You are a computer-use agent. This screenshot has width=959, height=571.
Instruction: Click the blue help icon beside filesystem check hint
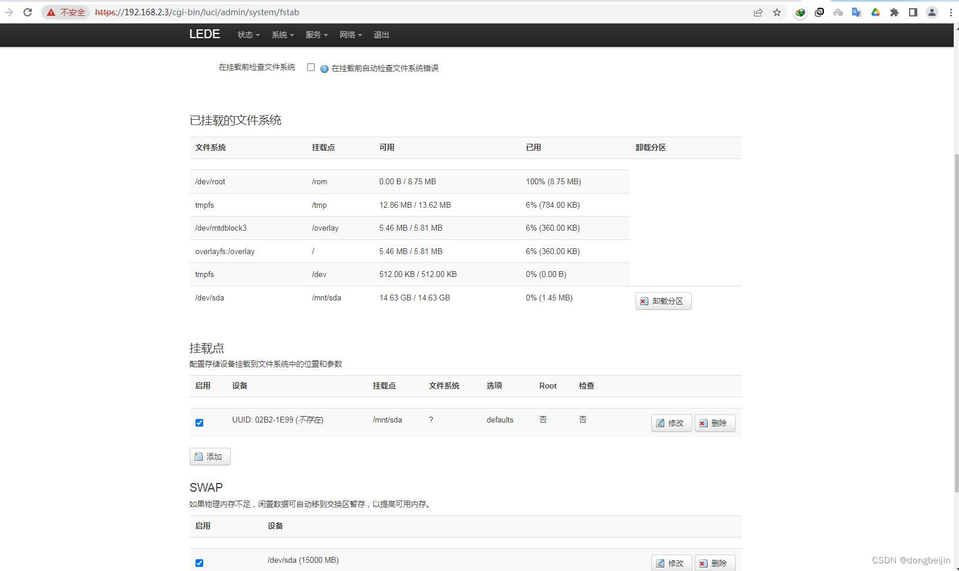pos(324,69)
